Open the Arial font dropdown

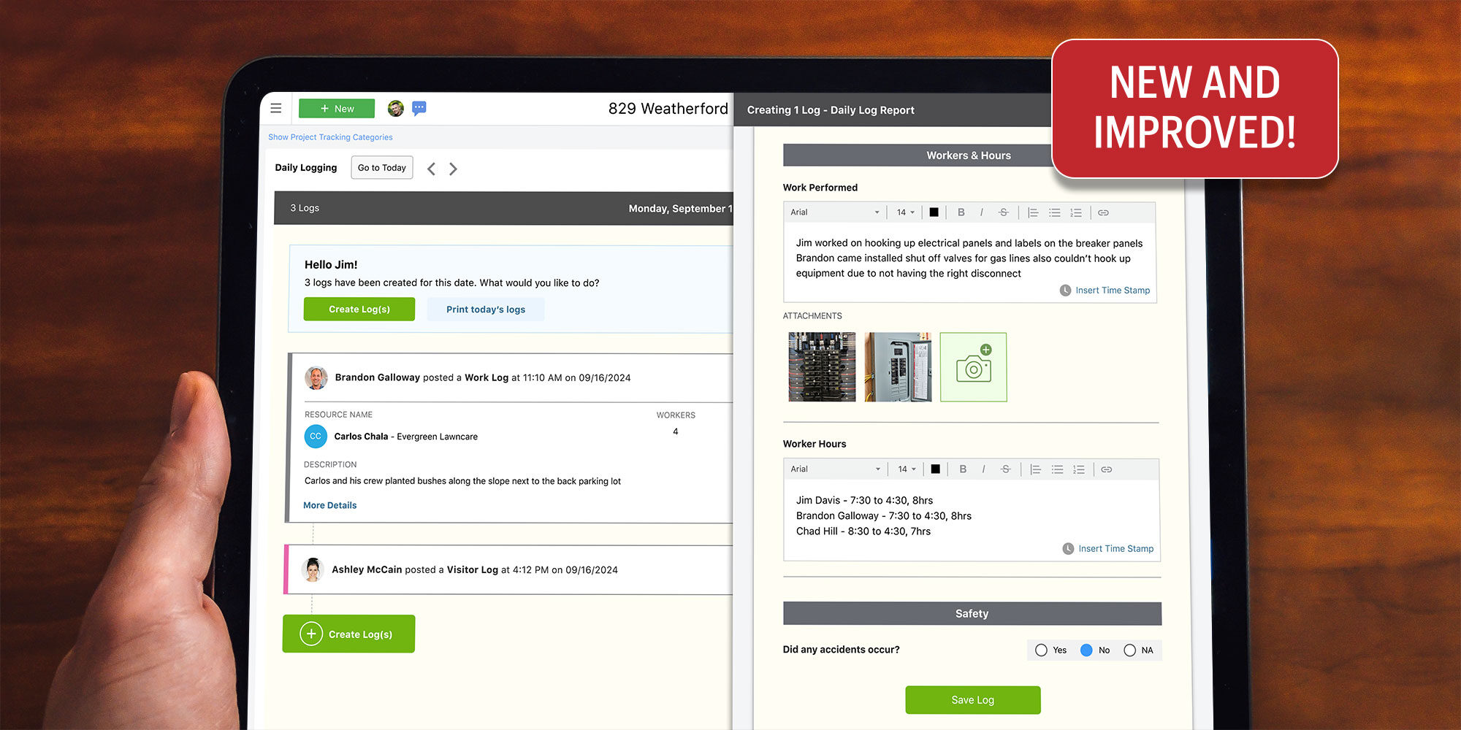pos(834,212)
